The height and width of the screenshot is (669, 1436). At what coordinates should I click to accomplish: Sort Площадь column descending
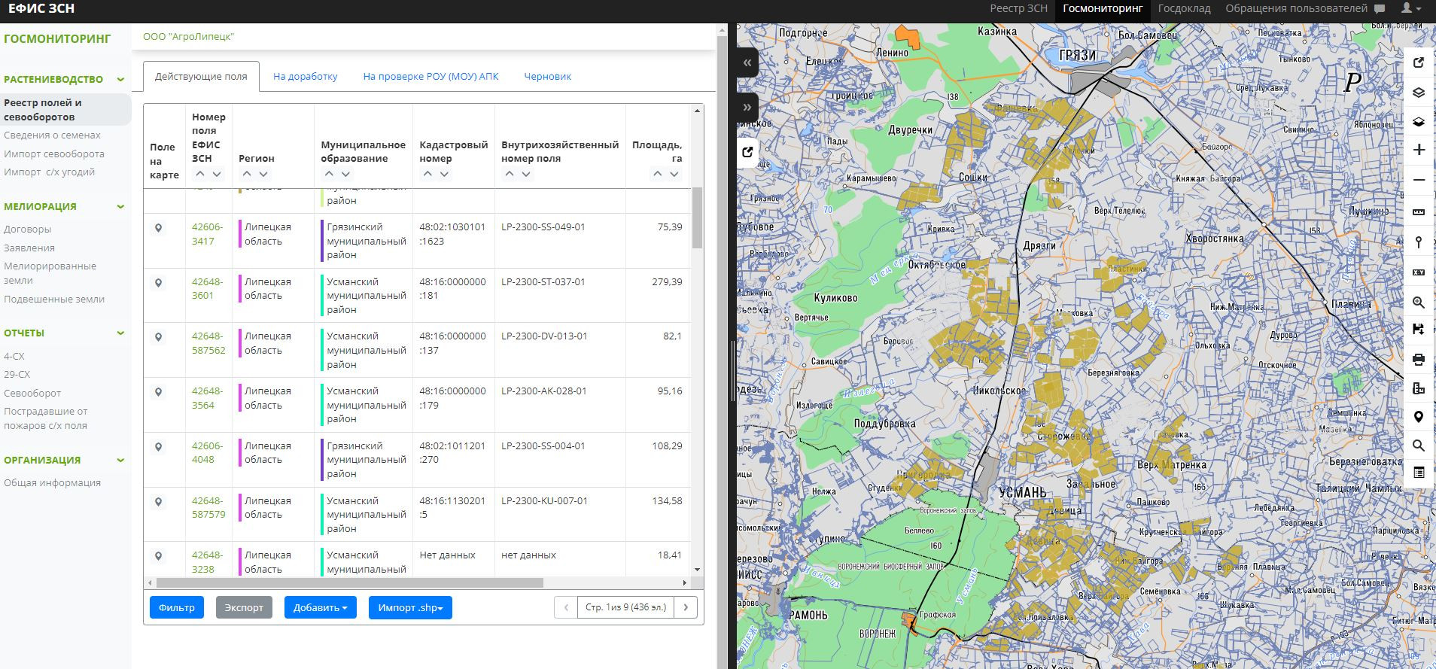[674, 174]
